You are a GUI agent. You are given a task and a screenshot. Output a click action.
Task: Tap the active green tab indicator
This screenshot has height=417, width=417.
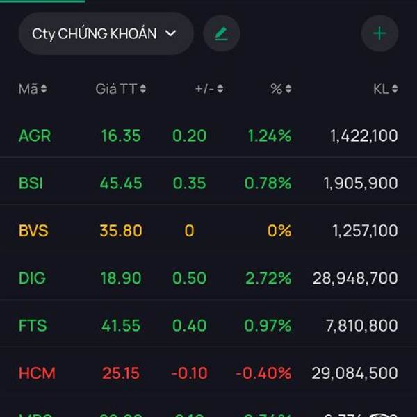(x=42, y=1)
